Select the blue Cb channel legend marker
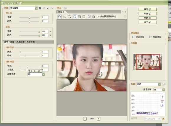Image resolution: width=171 pixels, height=126 pixels. pos(162,105)
